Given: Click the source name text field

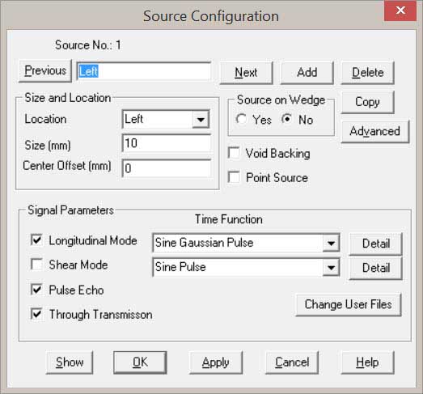Looking at the screenshot, I should click(x=144, y=71).
